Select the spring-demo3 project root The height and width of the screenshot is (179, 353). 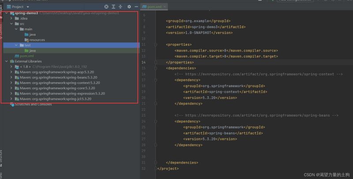(x=26, y=13)
